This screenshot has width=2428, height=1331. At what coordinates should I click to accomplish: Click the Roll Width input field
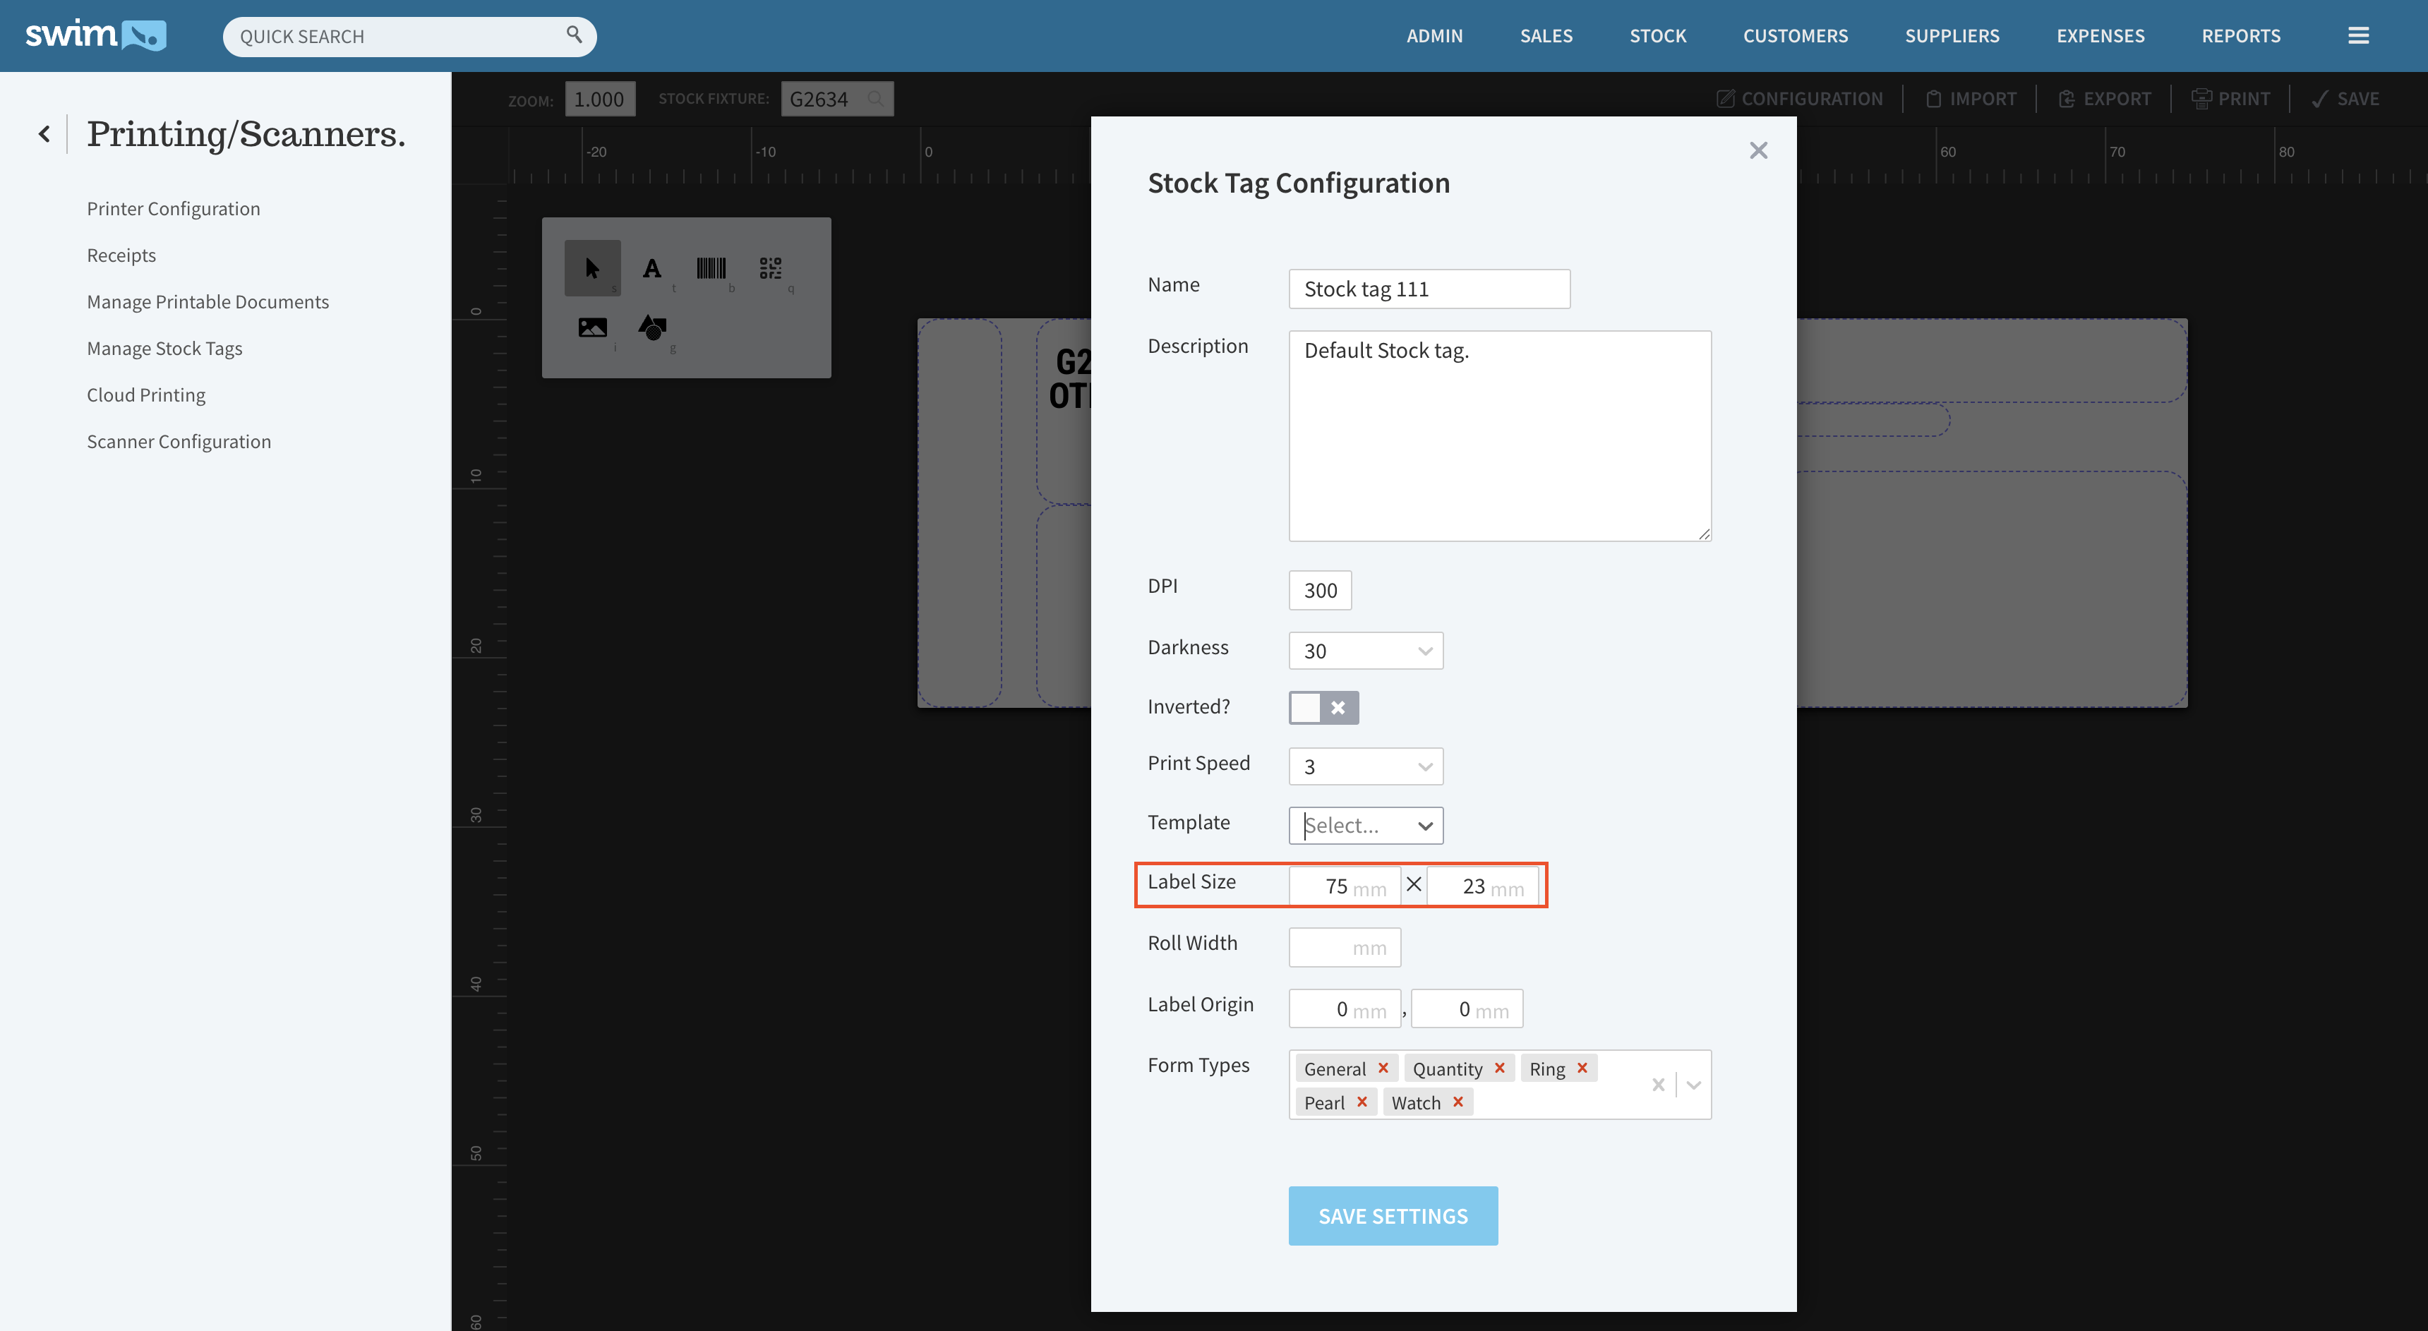tap(1344, 947)
